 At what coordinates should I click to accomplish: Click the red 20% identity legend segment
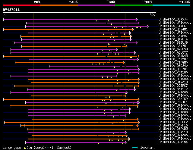22,5
